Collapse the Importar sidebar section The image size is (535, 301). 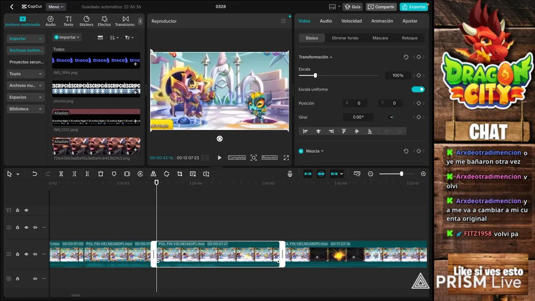pyautogui.click(x=26, y=38)
